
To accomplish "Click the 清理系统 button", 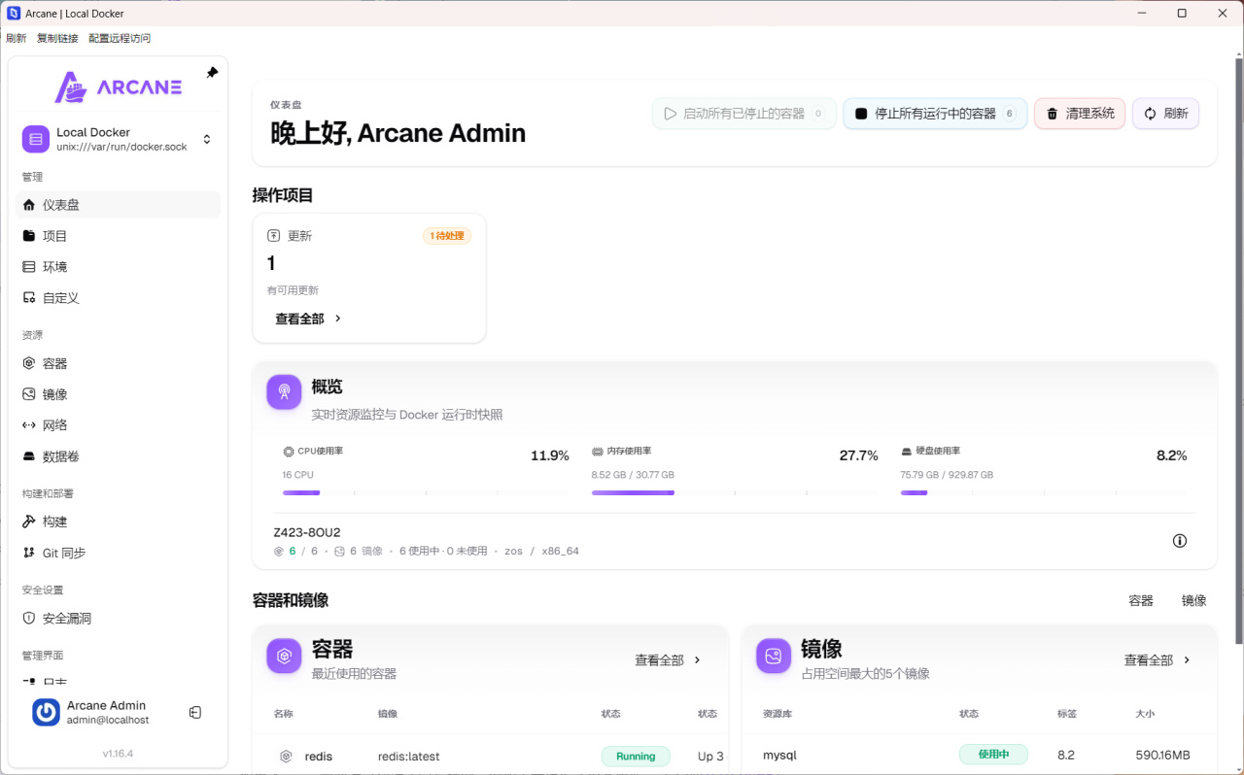I will coord(1080,114).
